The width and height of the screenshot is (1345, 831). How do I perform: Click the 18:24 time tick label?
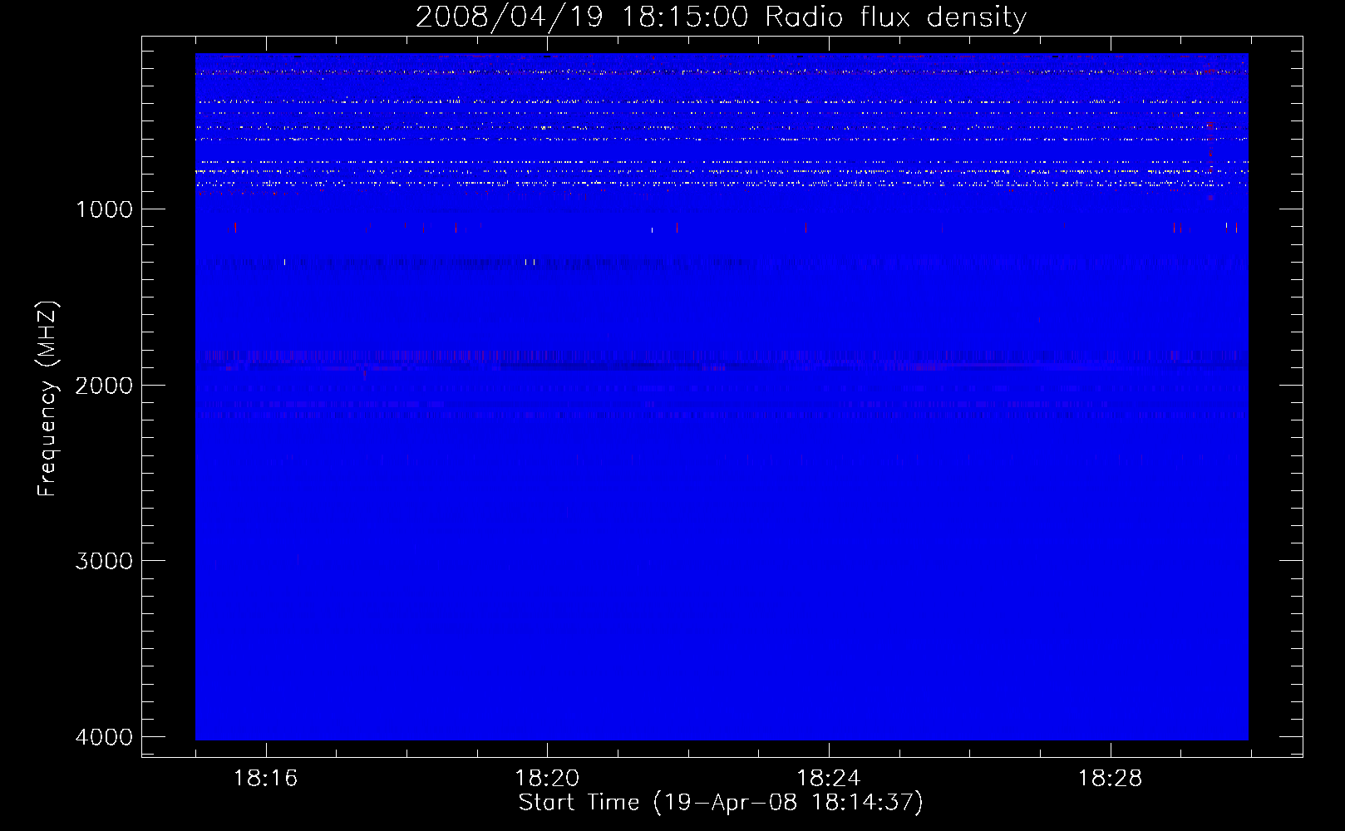click(x=829, y=779)
